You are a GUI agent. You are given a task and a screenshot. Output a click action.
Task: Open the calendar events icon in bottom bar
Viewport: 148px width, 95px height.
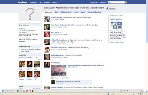27,91
